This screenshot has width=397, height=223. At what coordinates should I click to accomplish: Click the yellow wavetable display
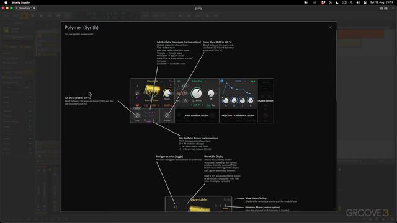tap(151, 91)
